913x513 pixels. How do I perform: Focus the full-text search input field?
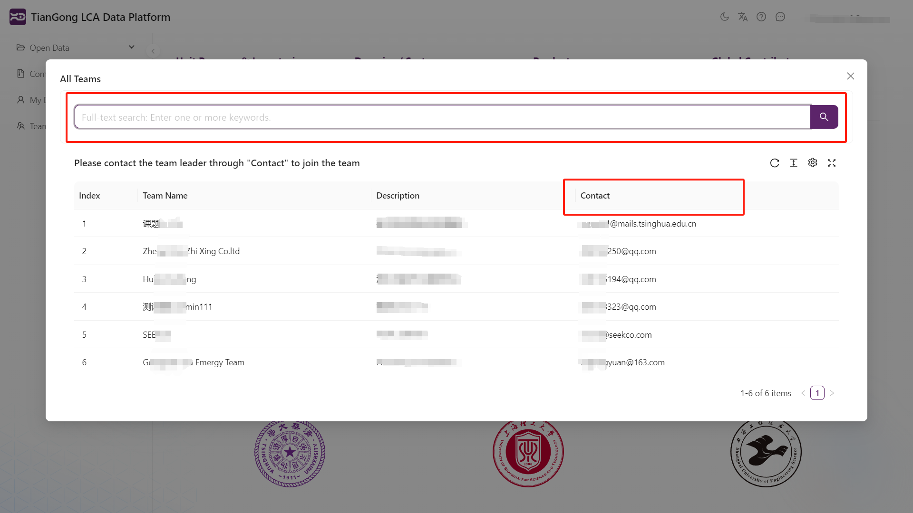(x=442, y=117)
